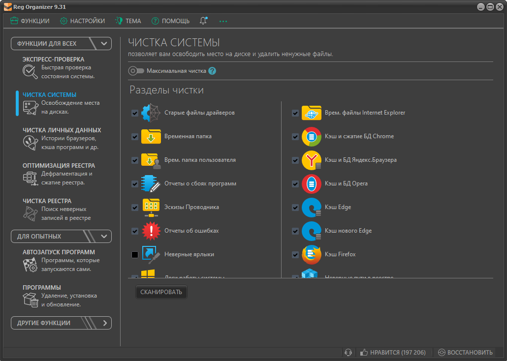This screenshot has width=507, height=361.
Task: Click the ВОССТАНОВИТЬ button in status bar
Action: click(465, 352)
